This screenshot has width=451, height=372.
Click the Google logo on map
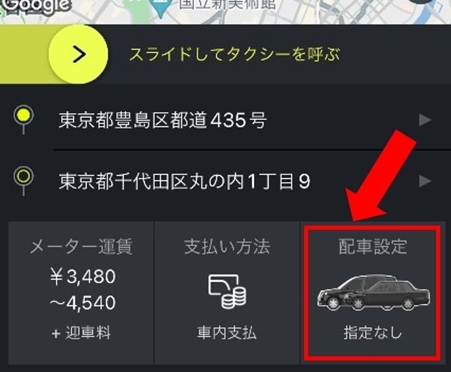(35, 6)
